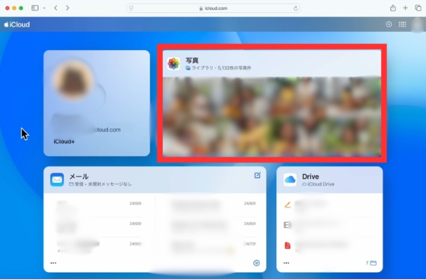Open the Photos app icon
The height and width of the screenshot is (279, 426).
point(173,64)
